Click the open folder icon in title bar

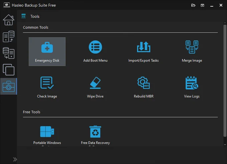tap(193, 5)
